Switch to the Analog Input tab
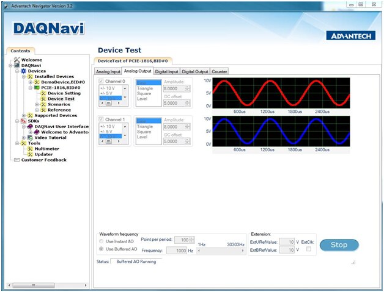Image resolution: width=384 pixels, height=292 pixels. pyautogui.click(x=108, y=71)
